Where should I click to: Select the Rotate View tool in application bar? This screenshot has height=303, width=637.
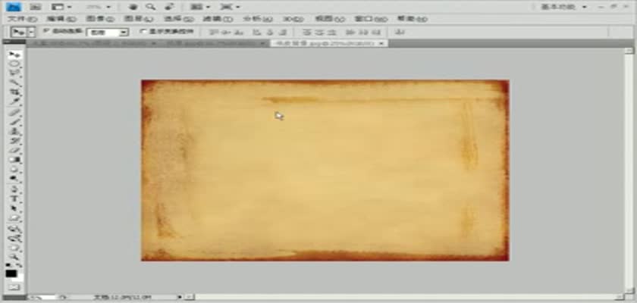[x=168, y=6]
